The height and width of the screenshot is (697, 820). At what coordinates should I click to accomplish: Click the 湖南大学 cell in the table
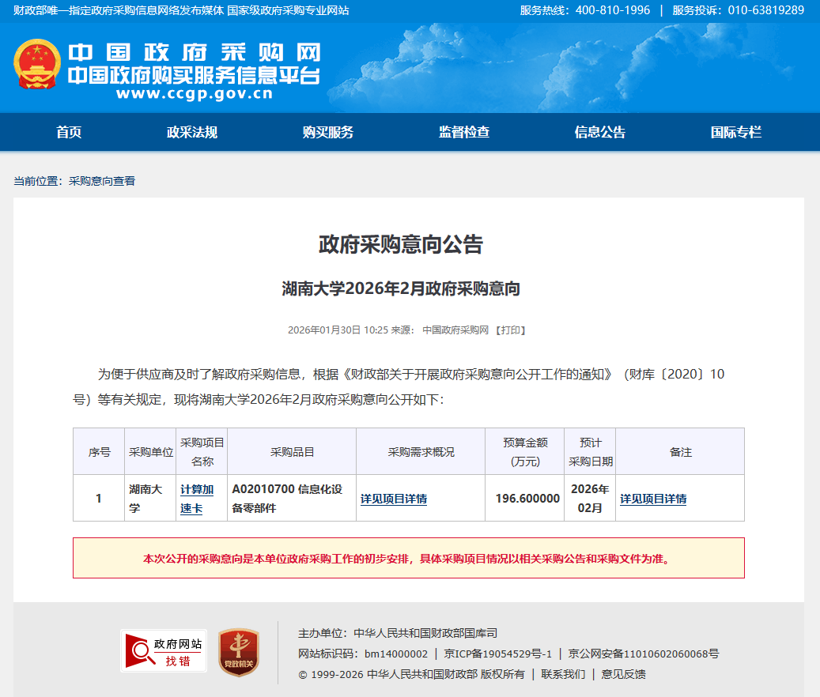tap(150, 499)
